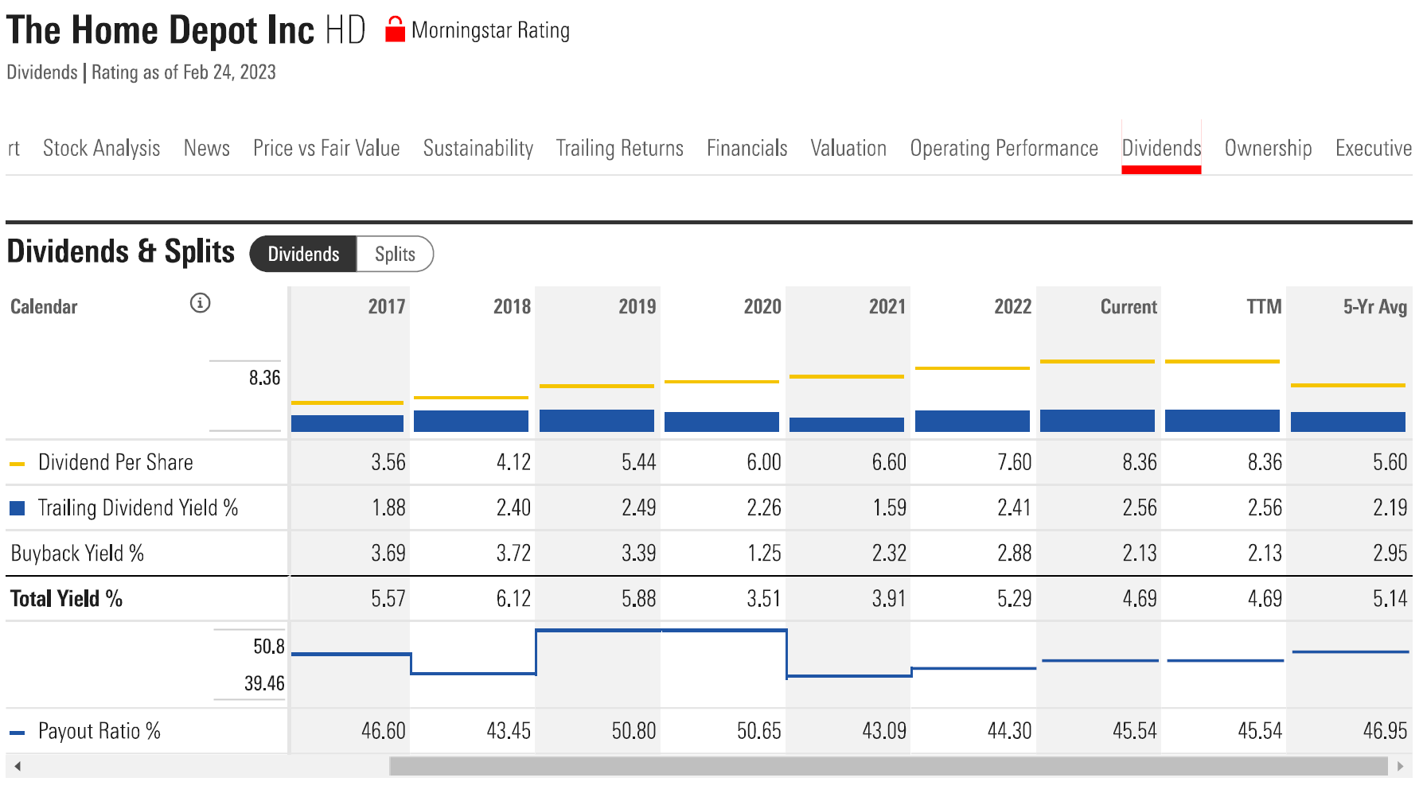
Task: Click the 50.8 payout chart axis label
Action: pos(269,647)
